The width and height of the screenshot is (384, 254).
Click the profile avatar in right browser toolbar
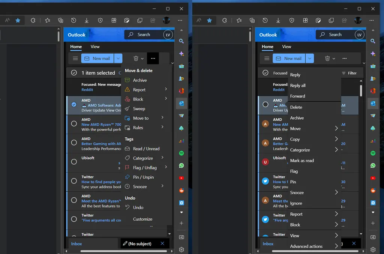click(358, 20)
